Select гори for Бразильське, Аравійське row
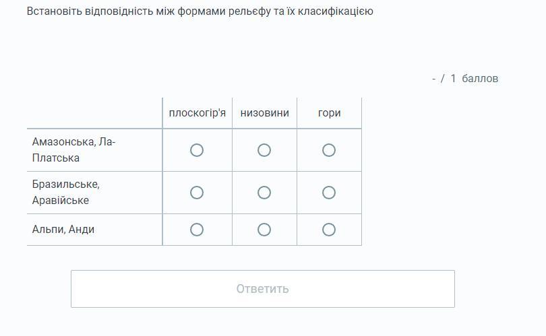This screenshot has height=336, width=546. (329, 193)
